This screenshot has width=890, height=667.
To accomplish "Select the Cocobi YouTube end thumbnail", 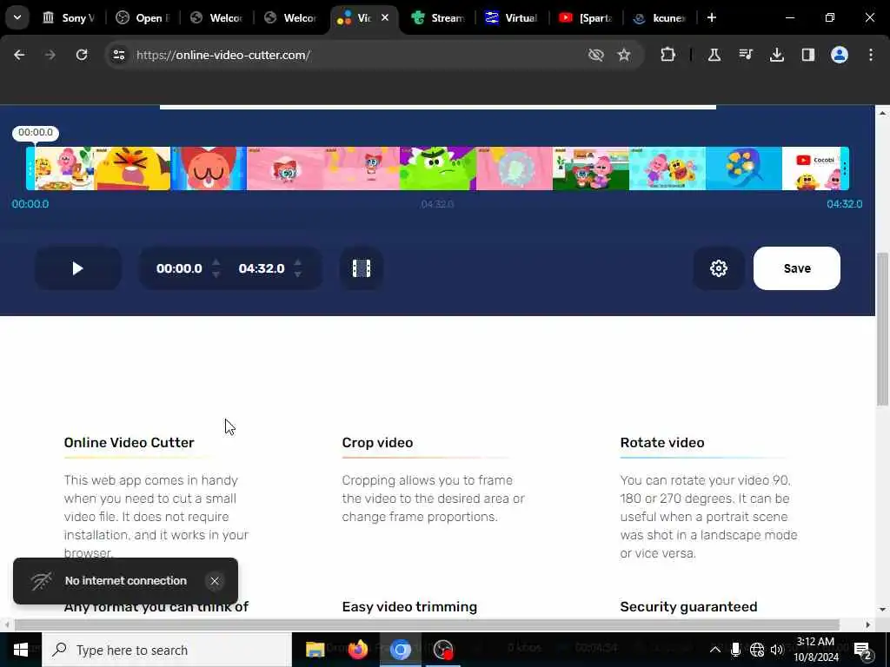I will (812, 168).
